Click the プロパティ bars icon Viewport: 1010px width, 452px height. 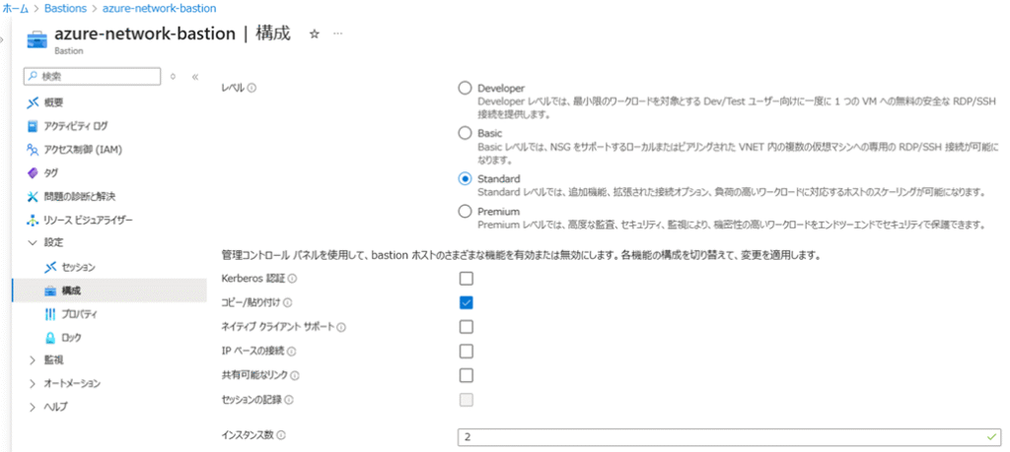(51, 314)
